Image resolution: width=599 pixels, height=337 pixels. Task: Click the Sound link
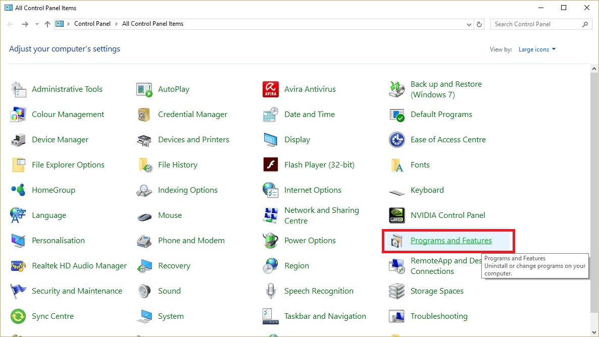(169, 291)
